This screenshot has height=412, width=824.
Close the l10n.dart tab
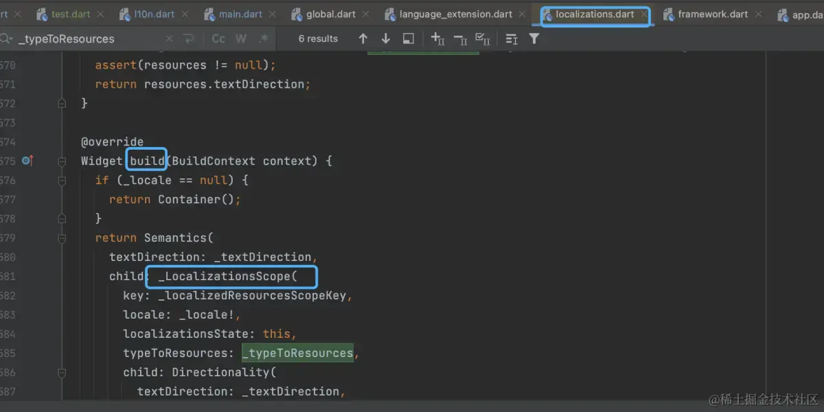click(x=185, y=14)
